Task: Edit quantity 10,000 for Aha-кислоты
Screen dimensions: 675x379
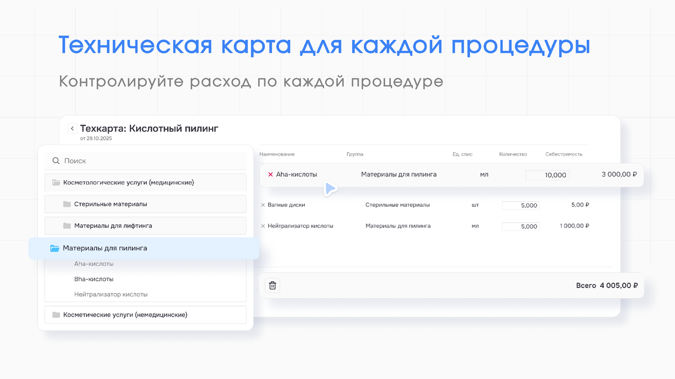Action: [547, 175]
